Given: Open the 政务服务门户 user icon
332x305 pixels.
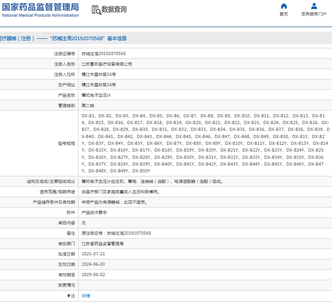Looking at the screenshot, I should (314, 6).
